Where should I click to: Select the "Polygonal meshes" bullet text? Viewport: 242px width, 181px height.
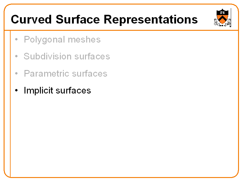(62, 40)
